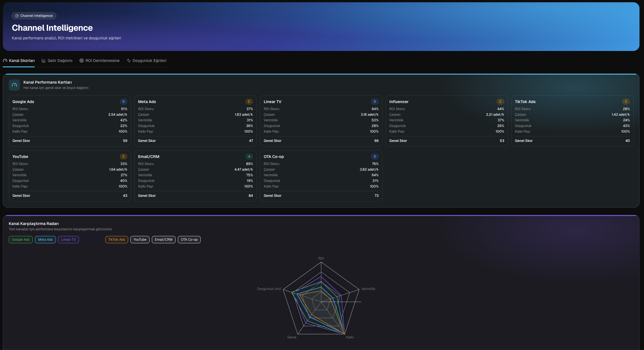The width and height of the screenshot is (644, 350).
Task: Click Email/CRM Çarpan value 4.47 adet/₺
Action: pos(244,170)
